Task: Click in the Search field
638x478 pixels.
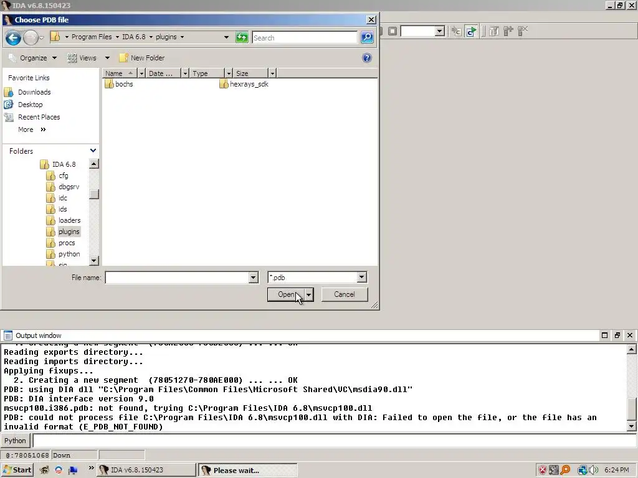Action: click(x=304, y=37)
